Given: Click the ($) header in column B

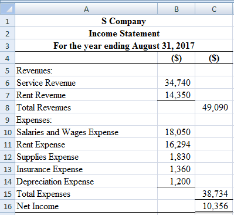Looking at the screenshot, I should [x=176, y=58].
